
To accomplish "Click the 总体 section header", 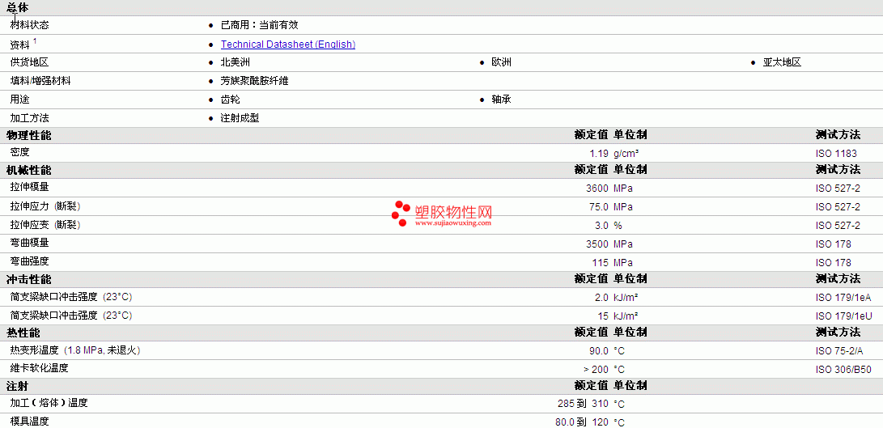I will (x=17, y=7).
